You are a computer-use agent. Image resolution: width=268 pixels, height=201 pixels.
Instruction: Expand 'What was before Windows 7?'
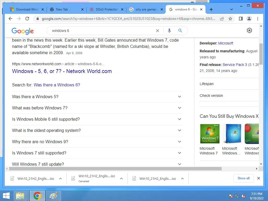pyautogui.click(x=97, y=108)
